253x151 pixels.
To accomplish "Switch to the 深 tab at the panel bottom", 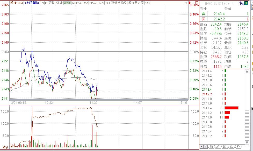I will pyautogui.click(x=225, y=147).
